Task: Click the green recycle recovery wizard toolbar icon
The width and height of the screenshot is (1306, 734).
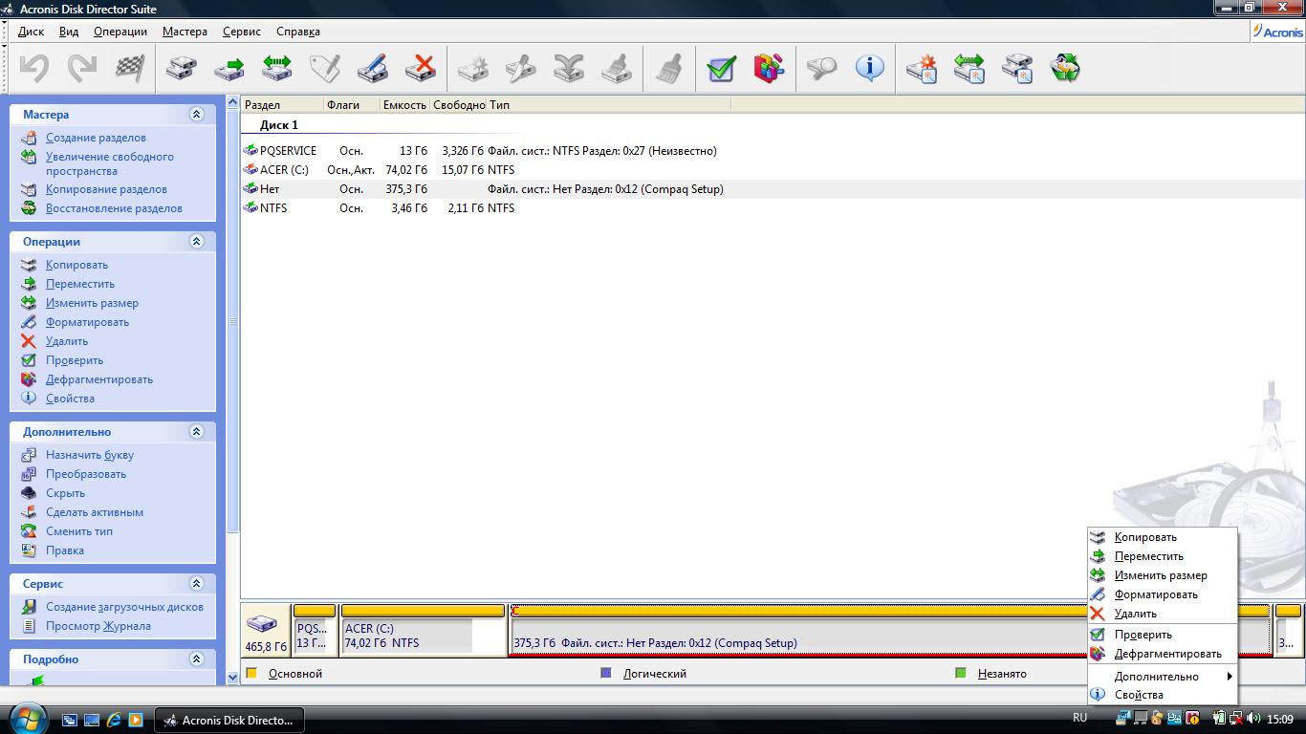Action: pyautogui.click(x=1065, y=68)
